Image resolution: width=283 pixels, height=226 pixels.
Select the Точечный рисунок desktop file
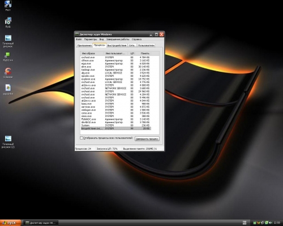point(8,41)
